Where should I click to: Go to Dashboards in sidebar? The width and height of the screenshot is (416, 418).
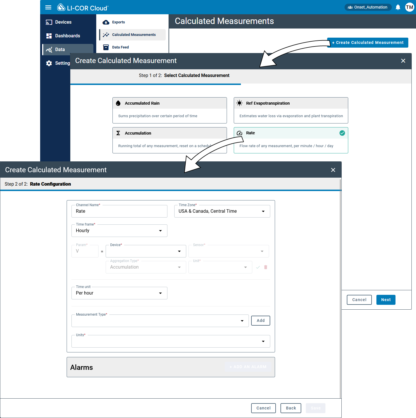point(67,36)
